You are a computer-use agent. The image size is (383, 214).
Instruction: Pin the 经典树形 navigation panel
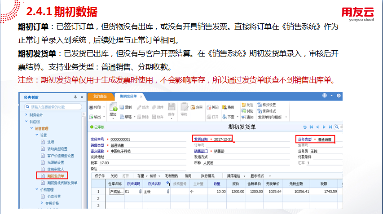pyautogui.click(x=75, y=96)
